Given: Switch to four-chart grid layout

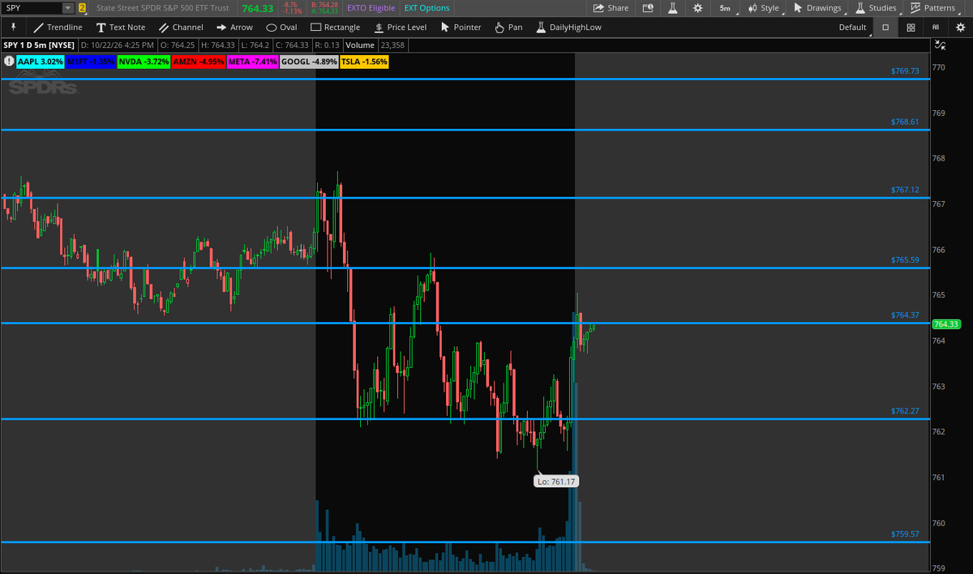Looking at the screenshot, I should tap(911, 27).
